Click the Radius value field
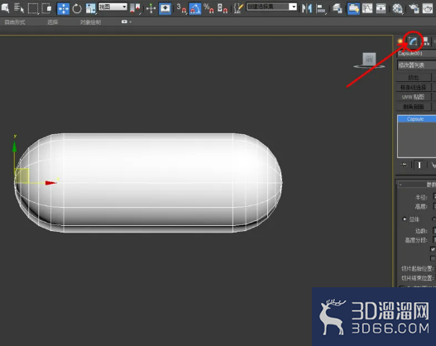 tap(434, 197)
